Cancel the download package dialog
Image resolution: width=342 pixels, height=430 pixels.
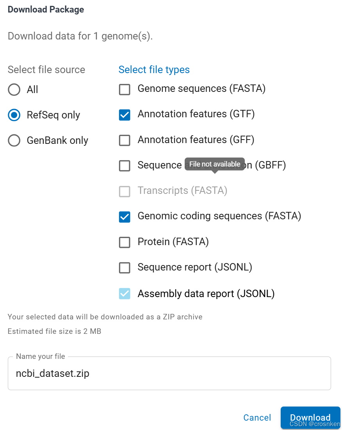coord(257,417)
